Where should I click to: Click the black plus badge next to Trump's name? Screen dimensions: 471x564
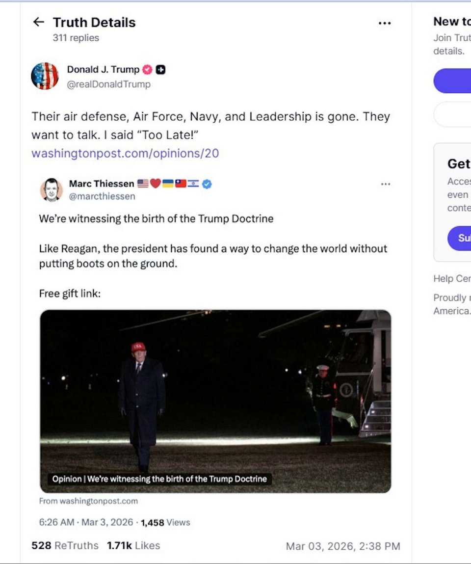coord(160,70)
